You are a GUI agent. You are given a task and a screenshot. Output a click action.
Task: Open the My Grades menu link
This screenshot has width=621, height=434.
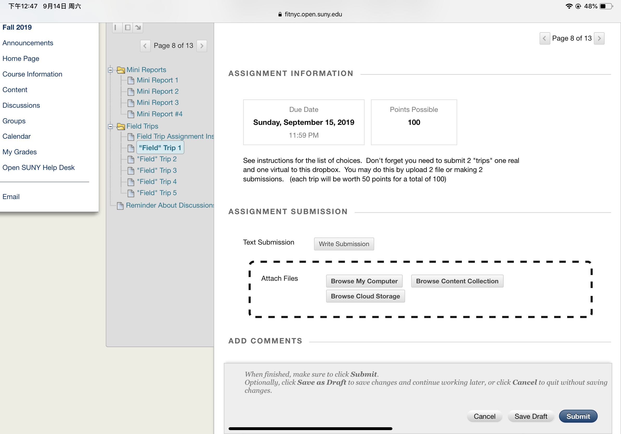tap(20, 152)
